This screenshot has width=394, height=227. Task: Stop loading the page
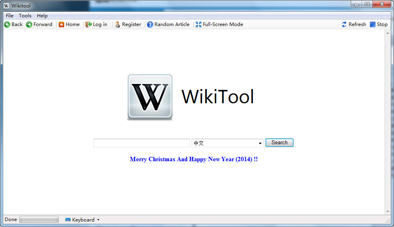372,24
